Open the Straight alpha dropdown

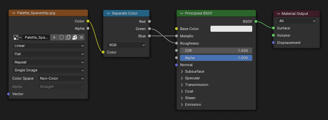click(x=61, y=87)
